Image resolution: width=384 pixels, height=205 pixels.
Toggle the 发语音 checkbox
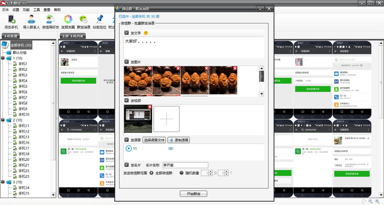pyautogui.click(x=126, y=140)
